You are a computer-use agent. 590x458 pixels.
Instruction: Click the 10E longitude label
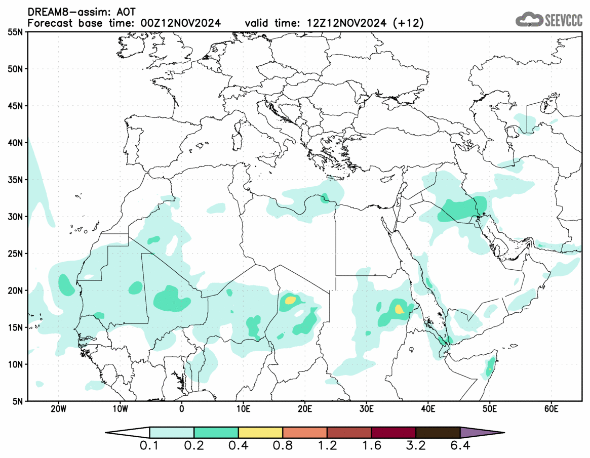[243, 409]
